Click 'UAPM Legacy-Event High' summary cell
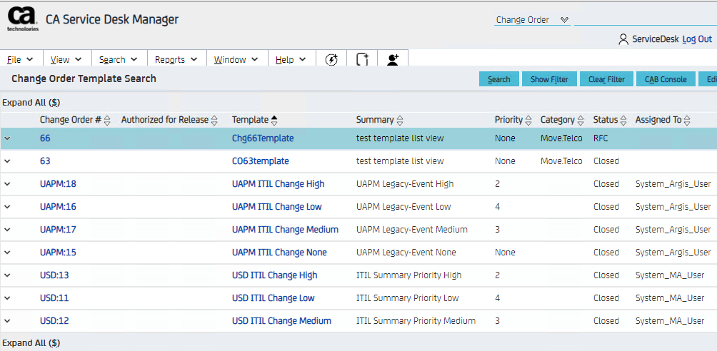 405,184
